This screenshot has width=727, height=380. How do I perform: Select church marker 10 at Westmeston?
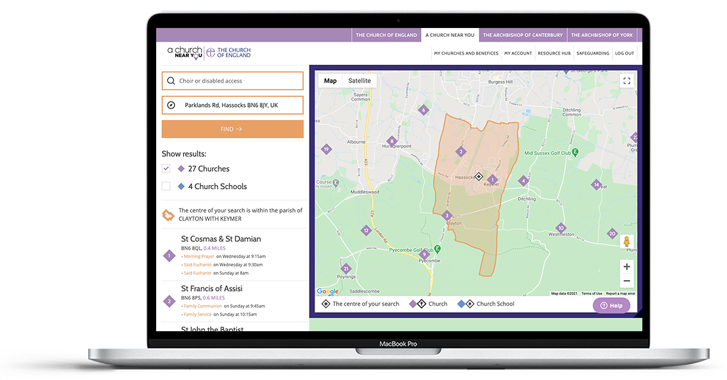point(560,228)
